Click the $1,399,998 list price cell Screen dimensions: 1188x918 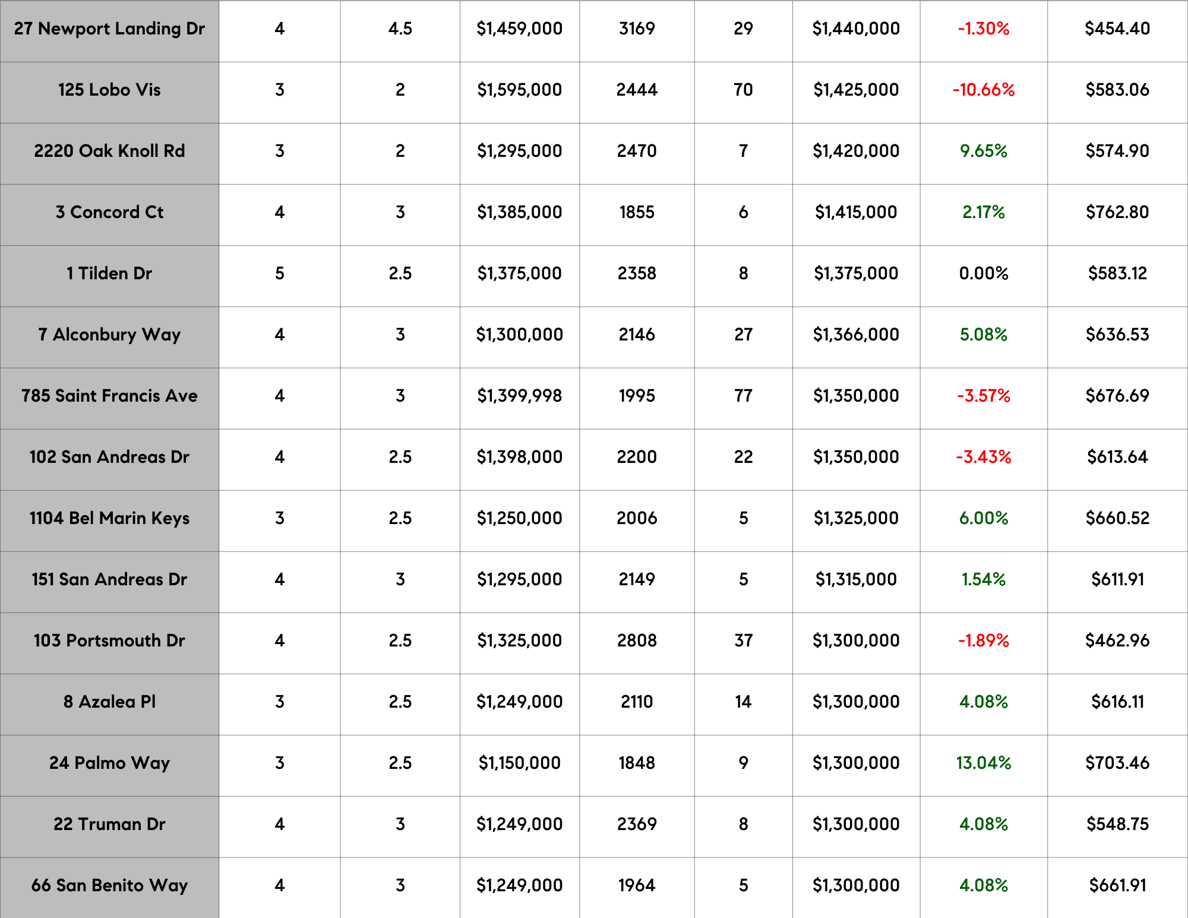[519, 396]
